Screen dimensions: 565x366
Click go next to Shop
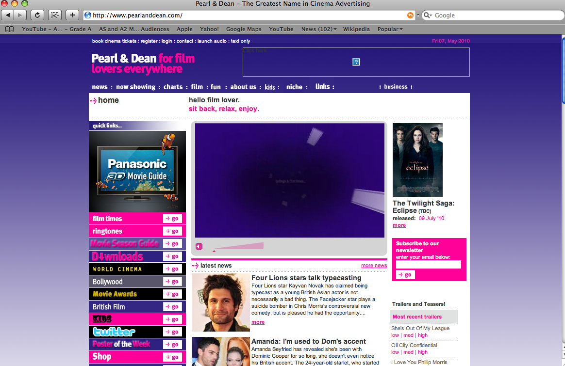pos(172,357)
